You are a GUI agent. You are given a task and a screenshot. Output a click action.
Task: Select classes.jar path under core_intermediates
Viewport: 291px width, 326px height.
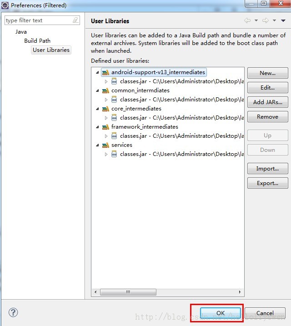pos(182,118)
